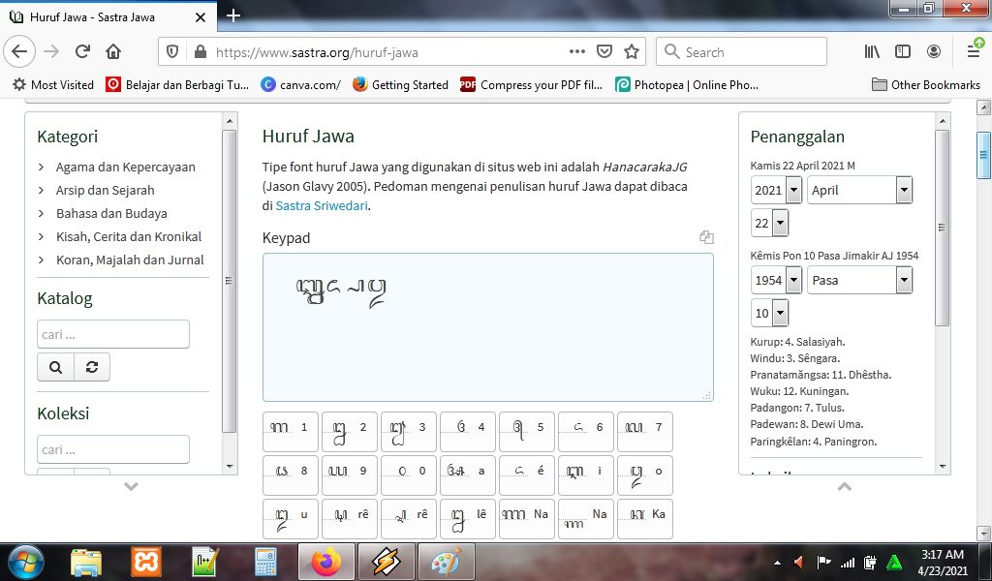Open Firefox account icon
Viewport: 992px width, 581px height.
(x=934, y=52)
